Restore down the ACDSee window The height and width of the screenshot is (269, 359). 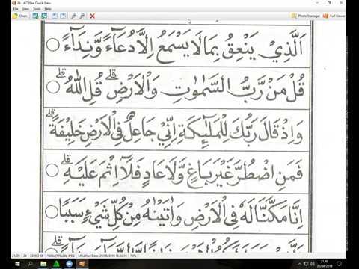(x=329, y=3)
